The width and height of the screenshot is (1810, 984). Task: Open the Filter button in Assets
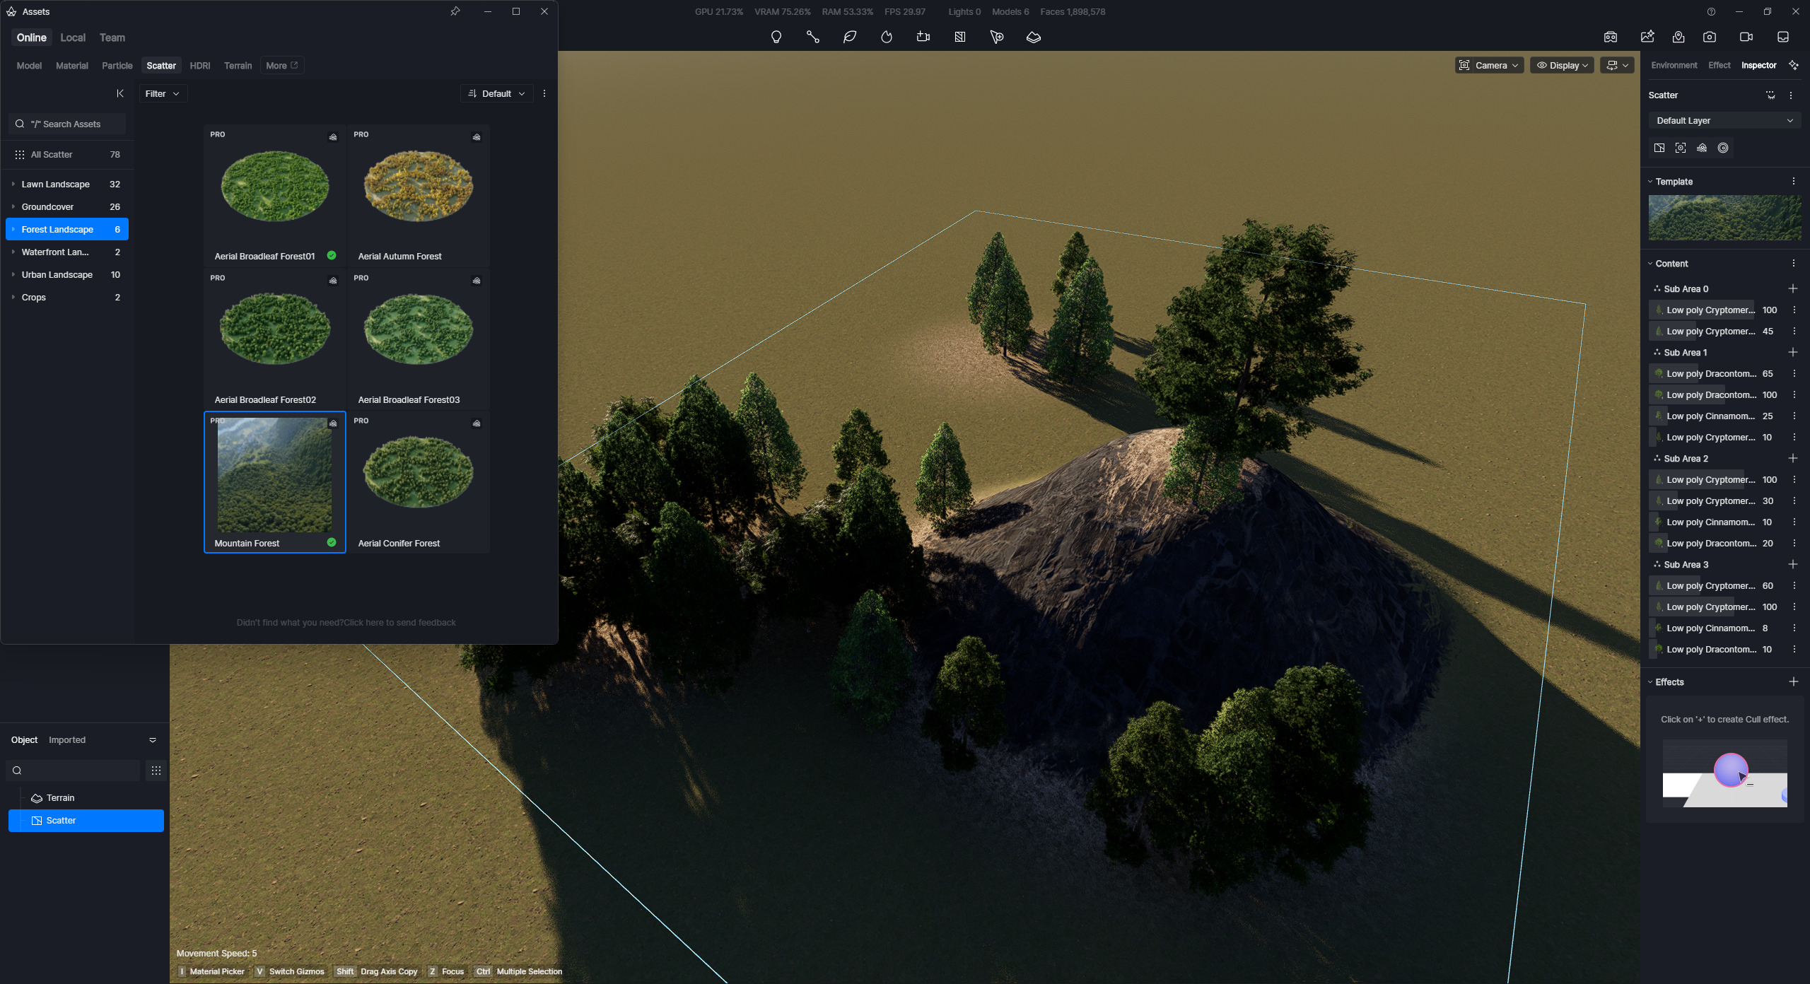(162, 93)
